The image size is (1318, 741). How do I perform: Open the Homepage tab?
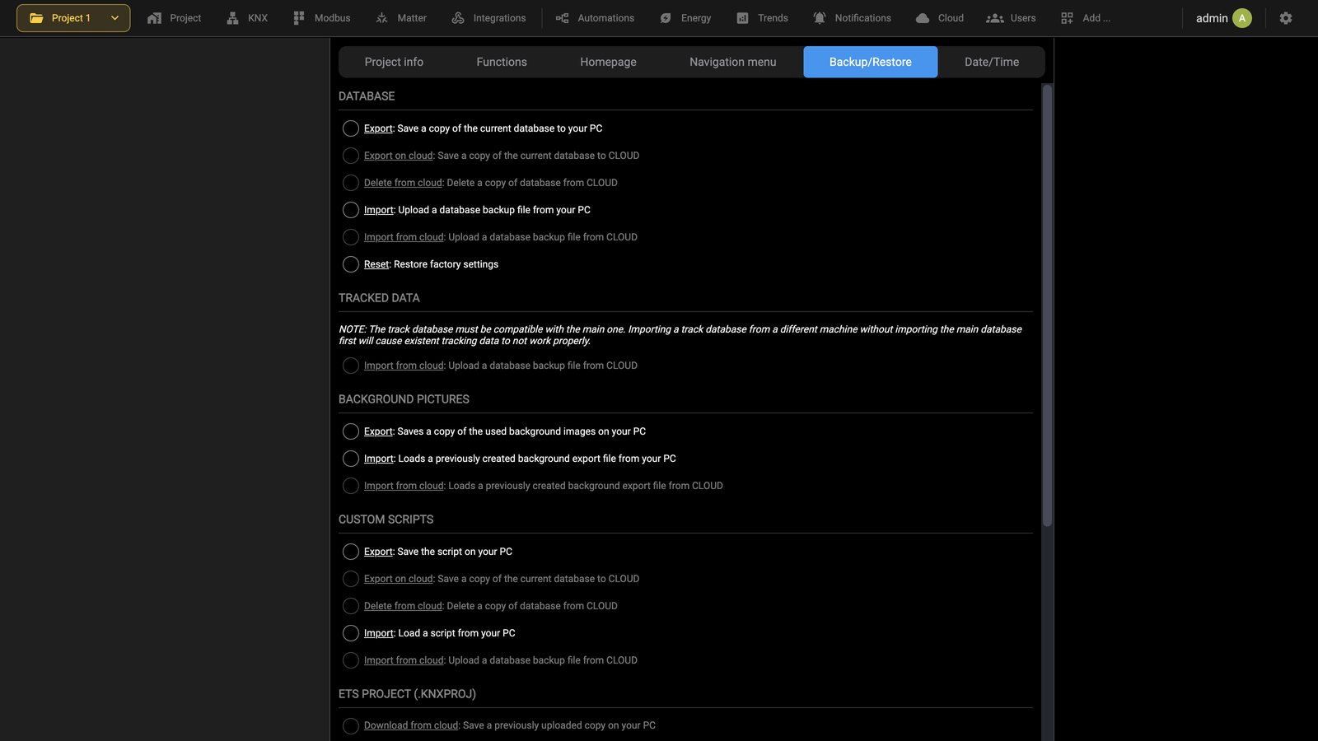pos(608,62)
